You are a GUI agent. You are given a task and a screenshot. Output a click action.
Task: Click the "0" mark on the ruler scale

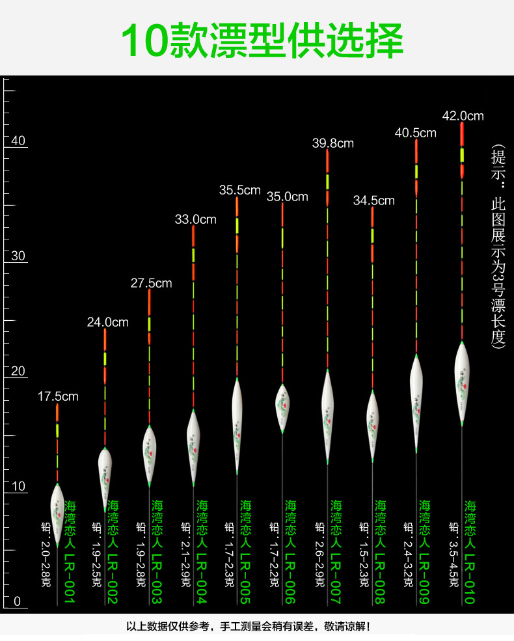point(17,601)
